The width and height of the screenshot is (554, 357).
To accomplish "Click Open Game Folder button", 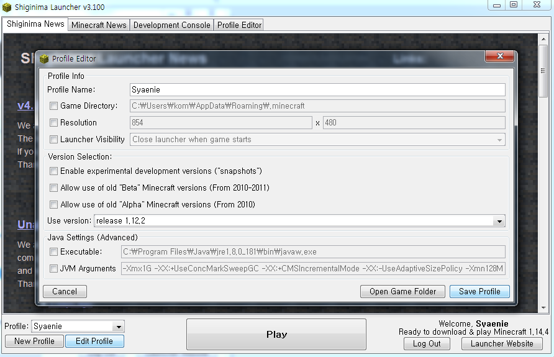I will pos(402,291).
